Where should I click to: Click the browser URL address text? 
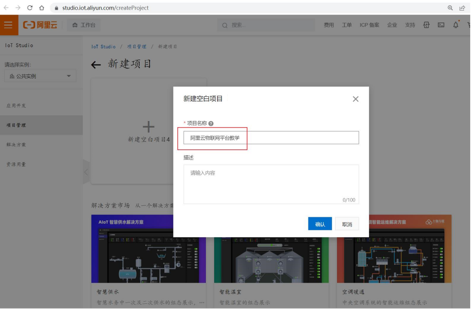[x=105, y=8]
